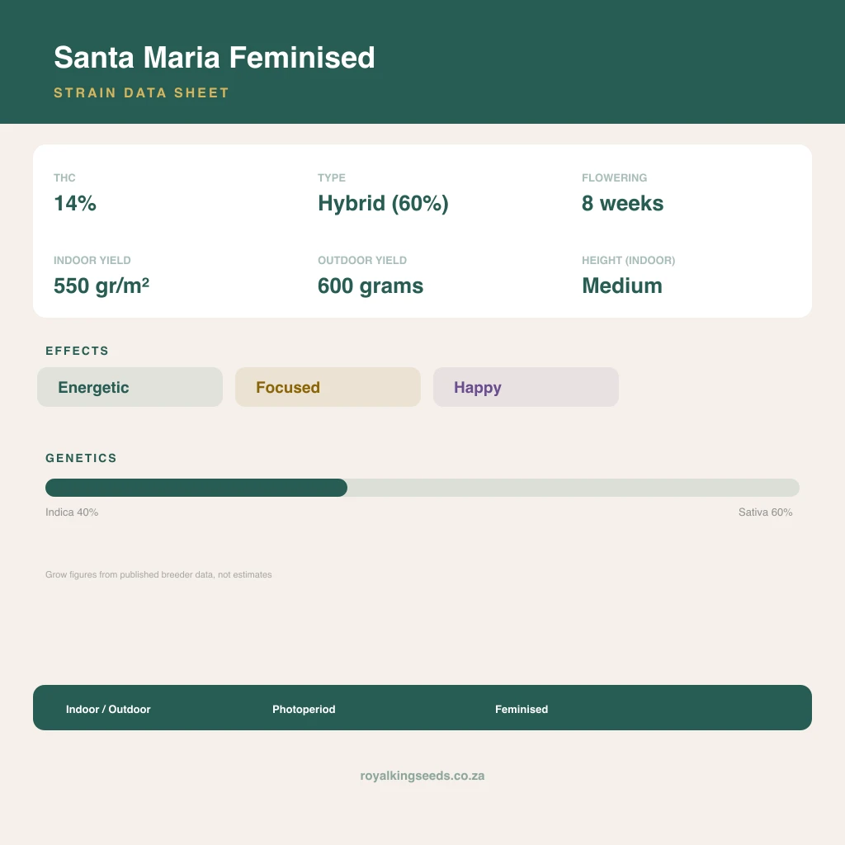Image resolution: width=845 pixels, height=845 pixels.
Task: Click the GENETICS section heading
Action: (81, 458)
